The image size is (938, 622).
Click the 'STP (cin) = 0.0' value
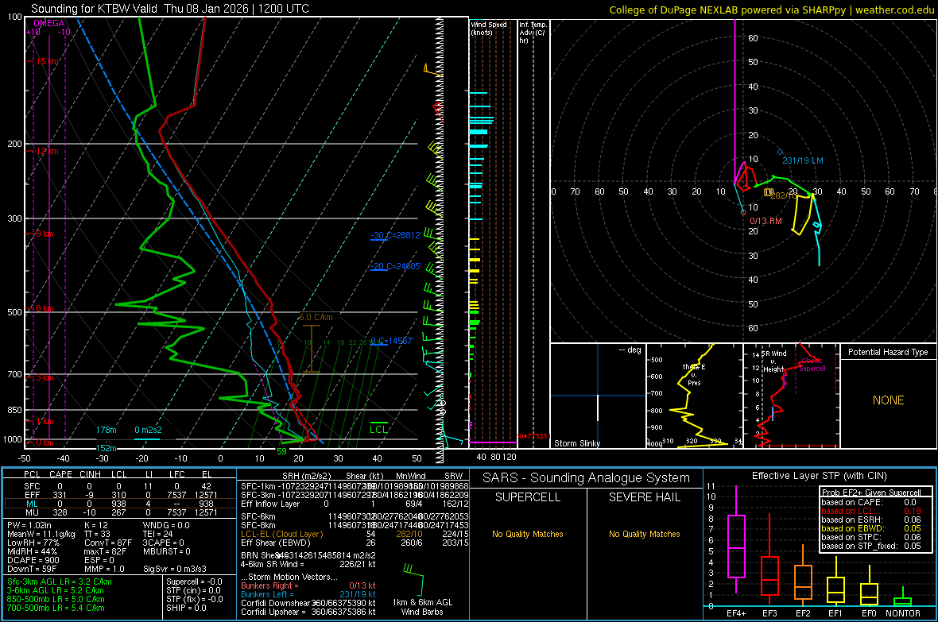pos(193,590)
